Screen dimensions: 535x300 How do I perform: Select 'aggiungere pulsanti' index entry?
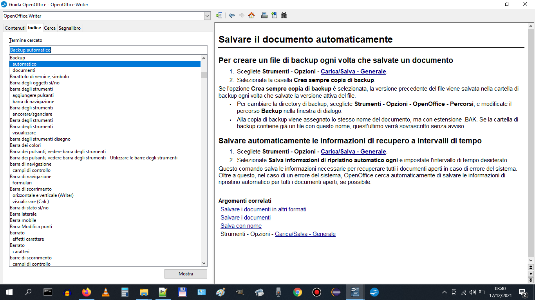pos(105,95)
